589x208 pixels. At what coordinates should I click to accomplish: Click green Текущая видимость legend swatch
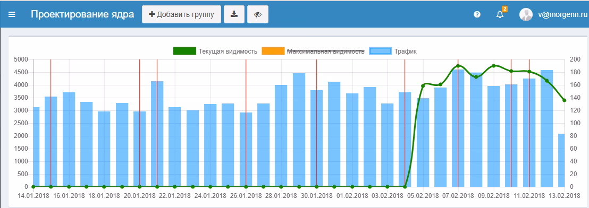click(184, 51)
